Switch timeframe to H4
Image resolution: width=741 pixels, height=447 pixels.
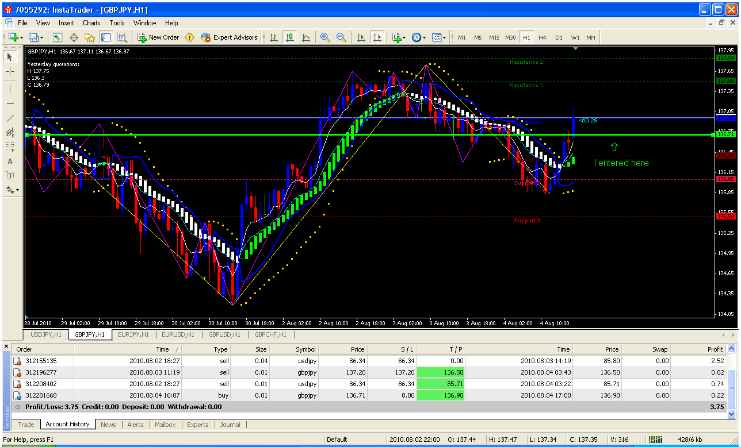542,37
